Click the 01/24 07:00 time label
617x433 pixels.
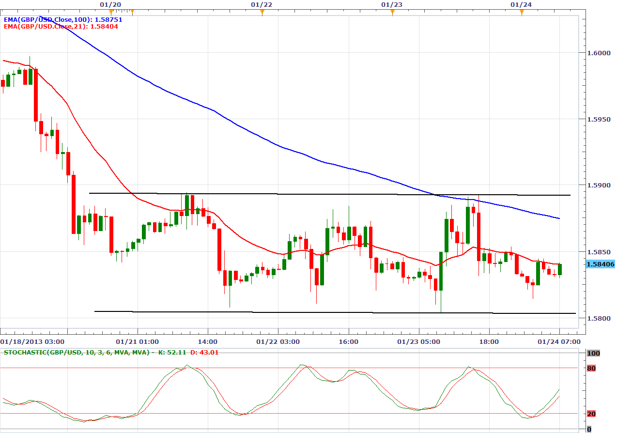(559, 341)
